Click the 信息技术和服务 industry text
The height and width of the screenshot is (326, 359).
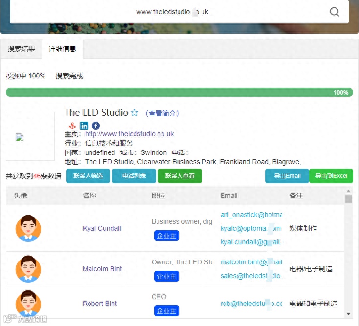109,143
